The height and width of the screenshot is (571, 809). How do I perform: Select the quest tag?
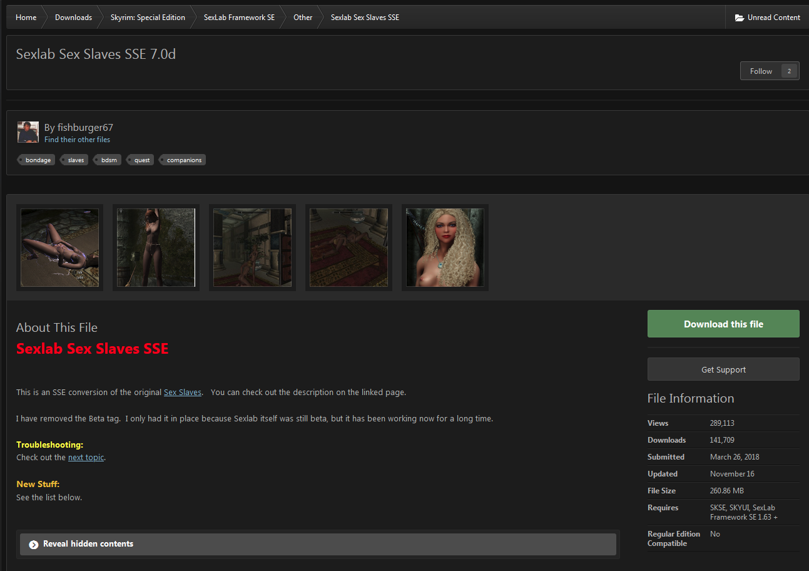[x=141, y=160]
